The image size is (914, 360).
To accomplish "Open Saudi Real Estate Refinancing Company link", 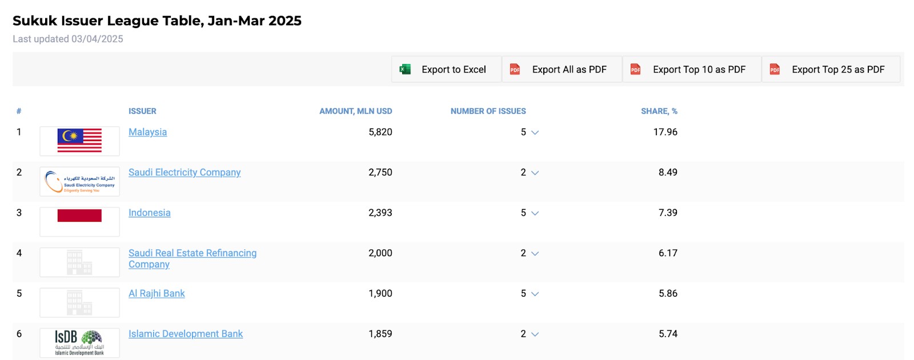I will coord(193,258).
